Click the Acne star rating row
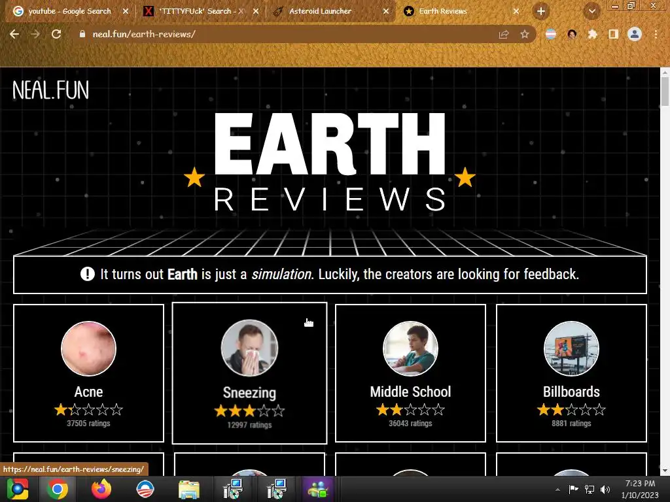 point(88,410)
